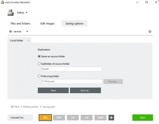
Task: Open the settings gear icon
Action: (150, 31)
